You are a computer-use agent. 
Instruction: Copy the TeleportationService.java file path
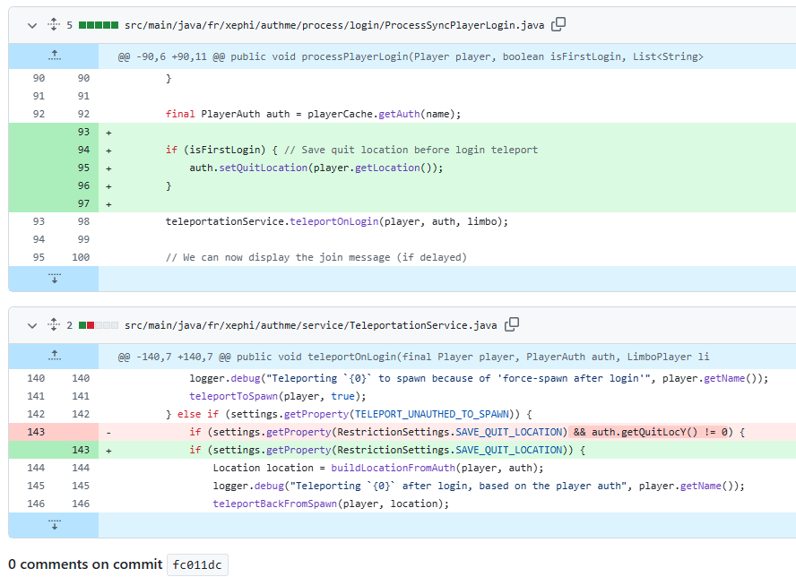point(512,325)
